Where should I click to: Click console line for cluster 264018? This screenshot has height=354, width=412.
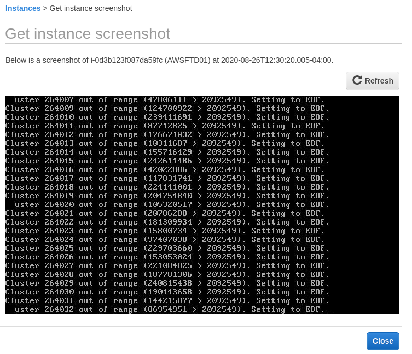tap(167, 187)
